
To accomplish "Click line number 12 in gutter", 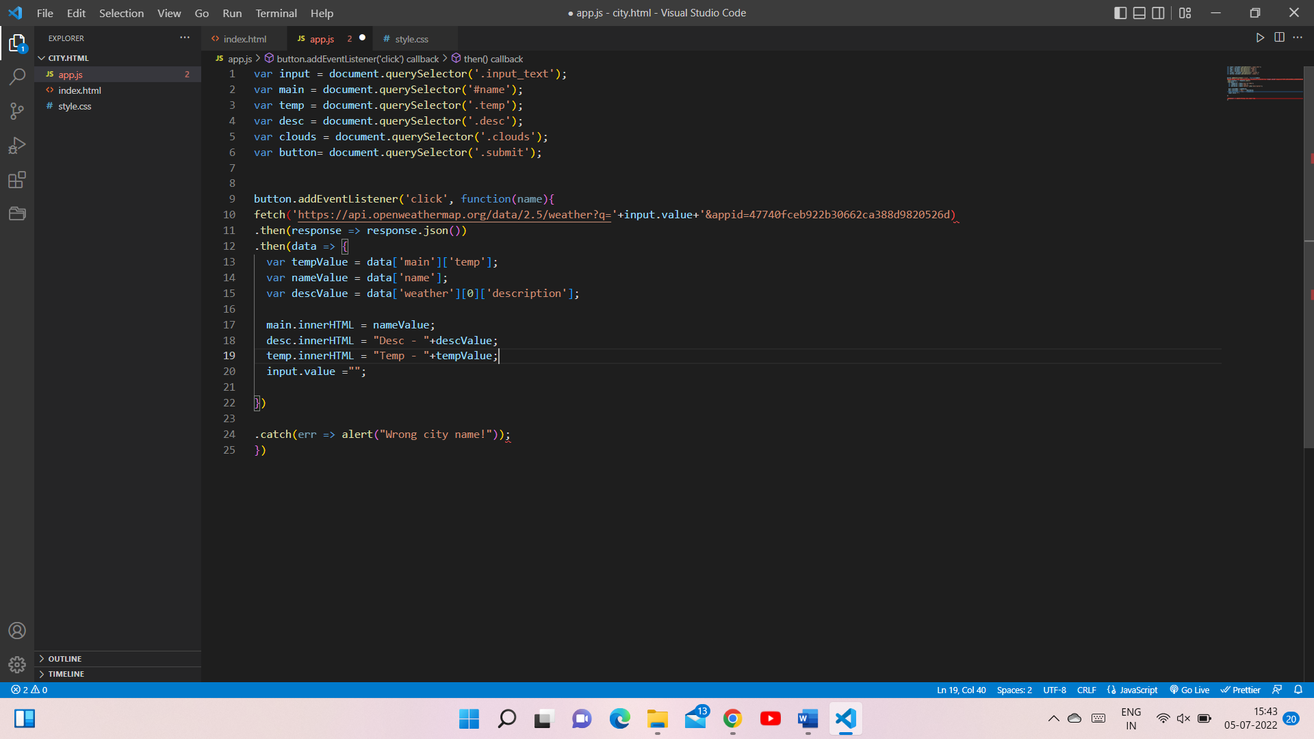I will tap(229, 246).
